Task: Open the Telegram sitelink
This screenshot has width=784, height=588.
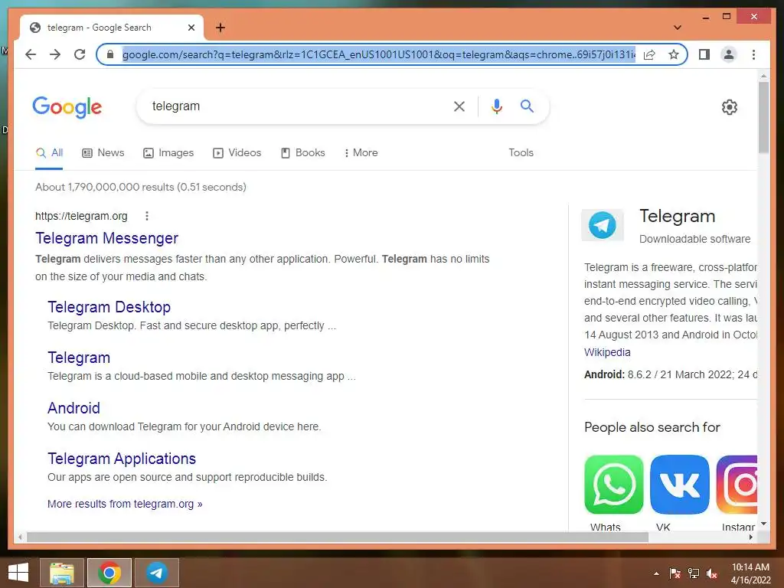Action: 79,358
